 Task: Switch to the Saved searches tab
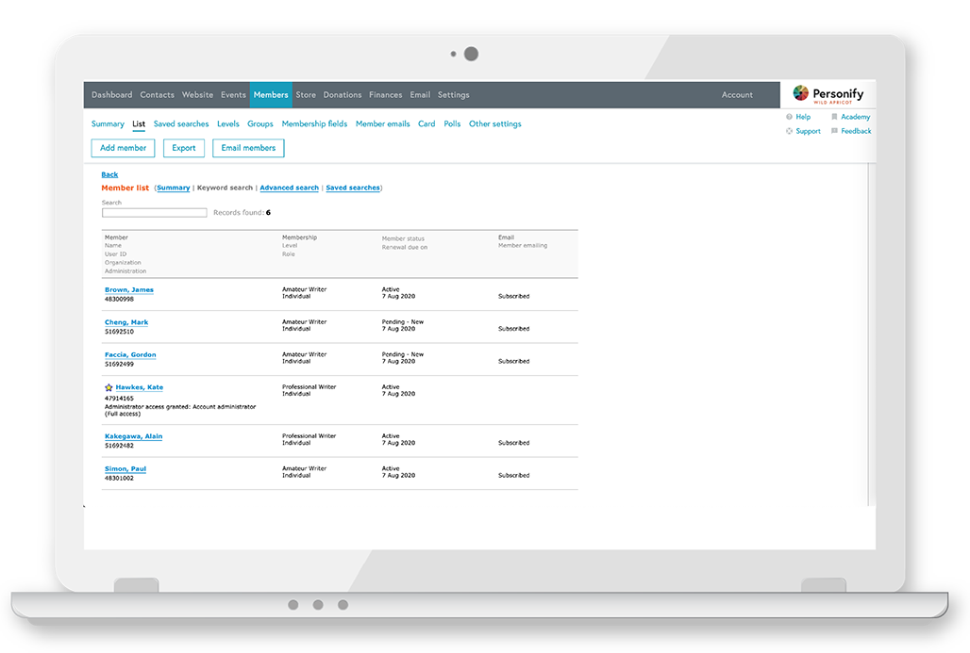pos(180,123)
